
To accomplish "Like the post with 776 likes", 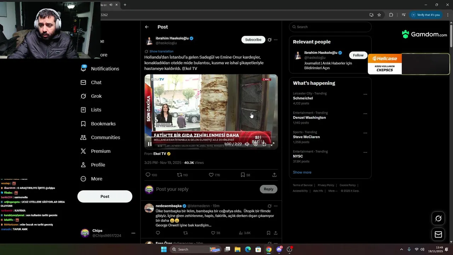I will tap(214, 175).
